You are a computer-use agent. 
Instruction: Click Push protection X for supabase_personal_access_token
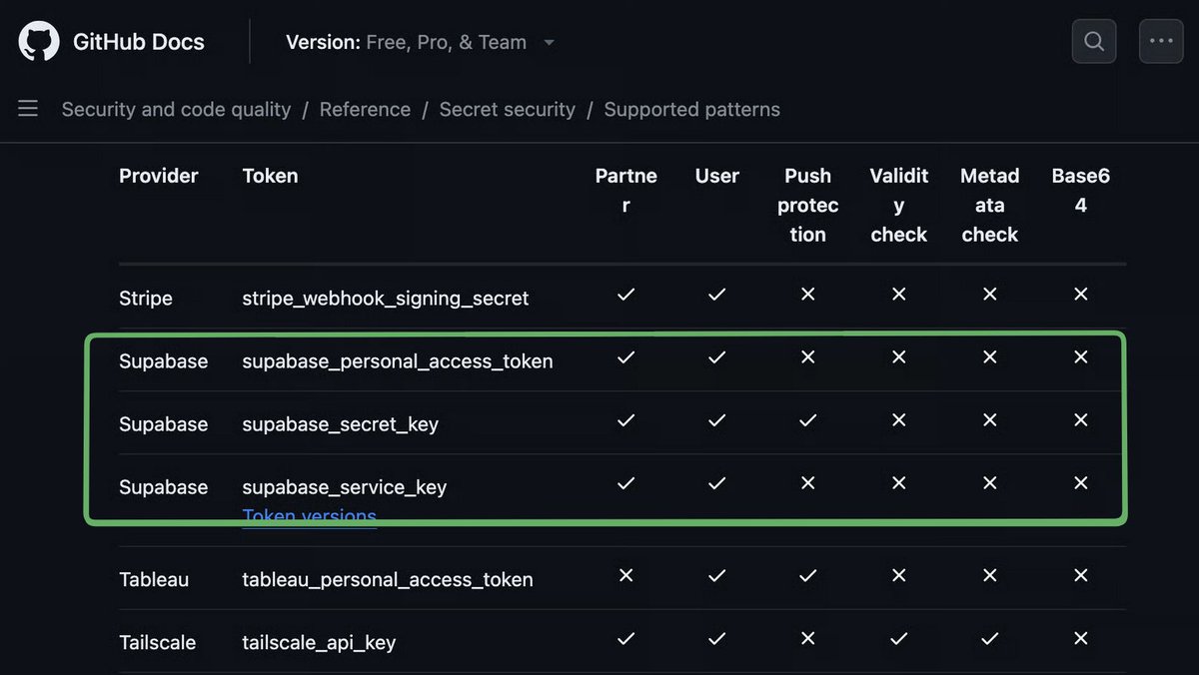point(808,357)
